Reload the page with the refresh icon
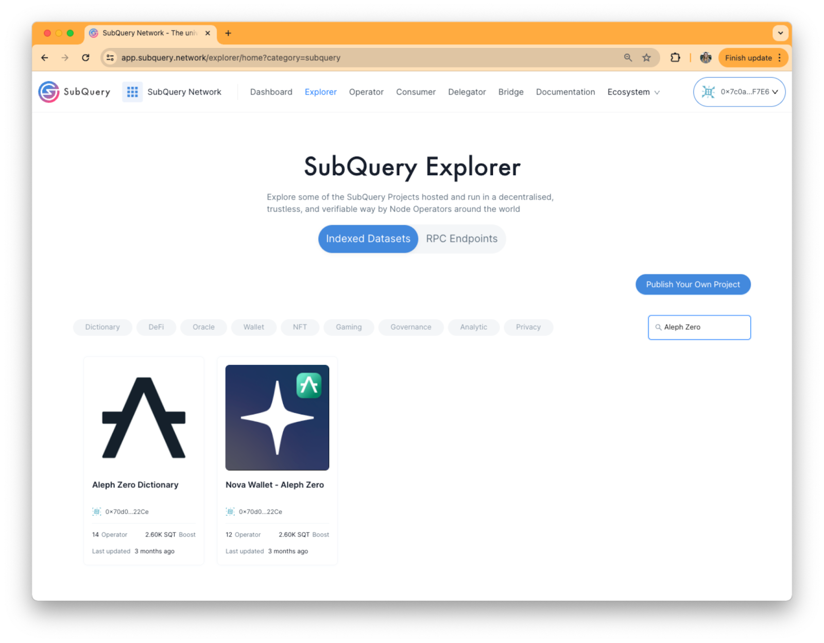This screenshot has width=824, height=643. tap(85, 58)
